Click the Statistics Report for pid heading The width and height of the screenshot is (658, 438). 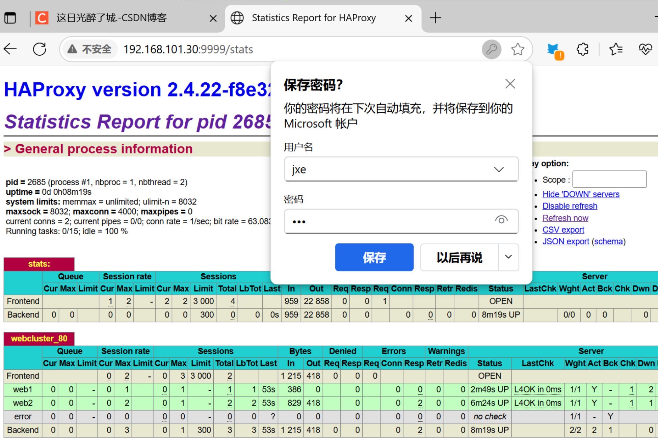point(137,121)
